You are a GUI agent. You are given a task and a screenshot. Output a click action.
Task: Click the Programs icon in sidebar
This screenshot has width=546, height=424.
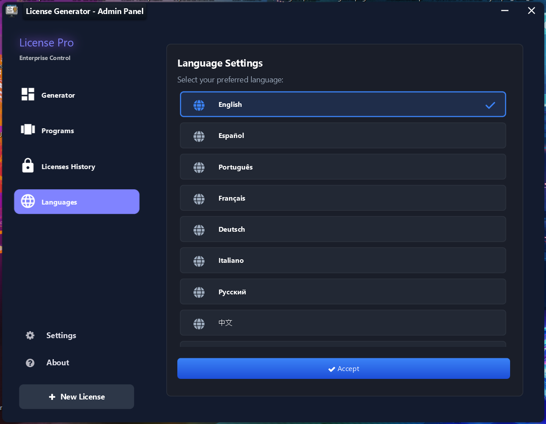28,130
